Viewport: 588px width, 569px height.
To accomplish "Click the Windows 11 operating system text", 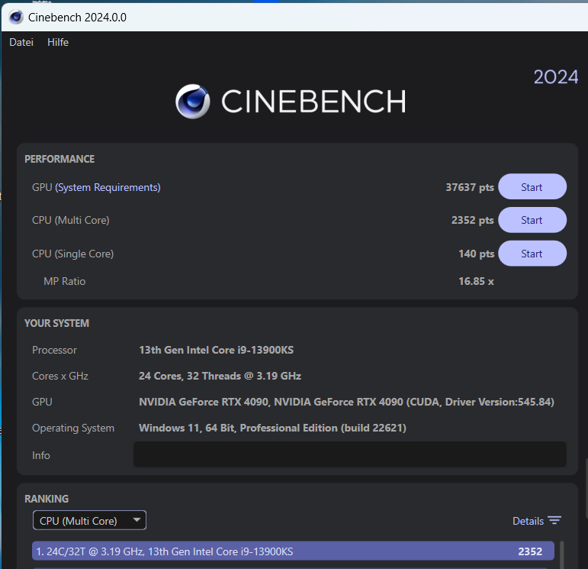I will pos(272,428).
